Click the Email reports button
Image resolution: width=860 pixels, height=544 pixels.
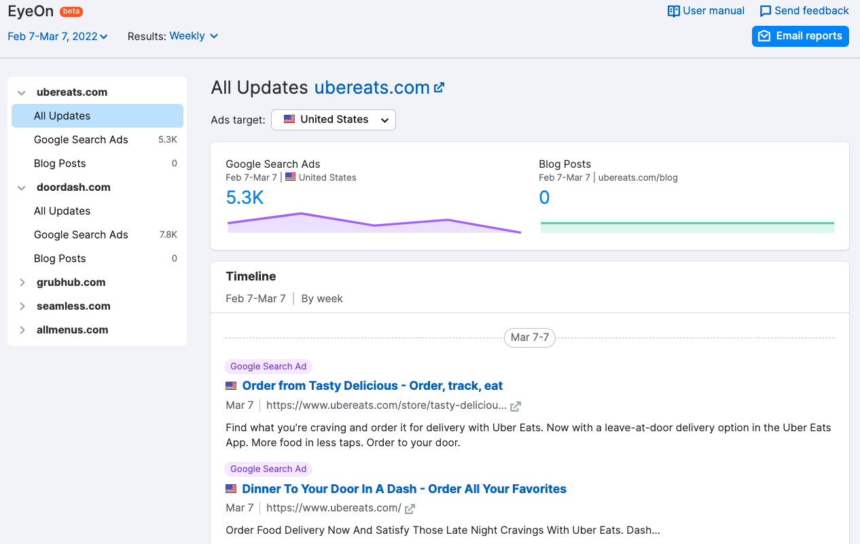[x=801, y=36]
